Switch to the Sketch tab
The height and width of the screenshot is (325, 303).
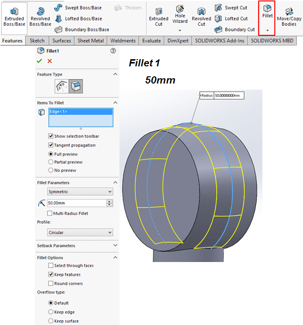pos(37,41)
